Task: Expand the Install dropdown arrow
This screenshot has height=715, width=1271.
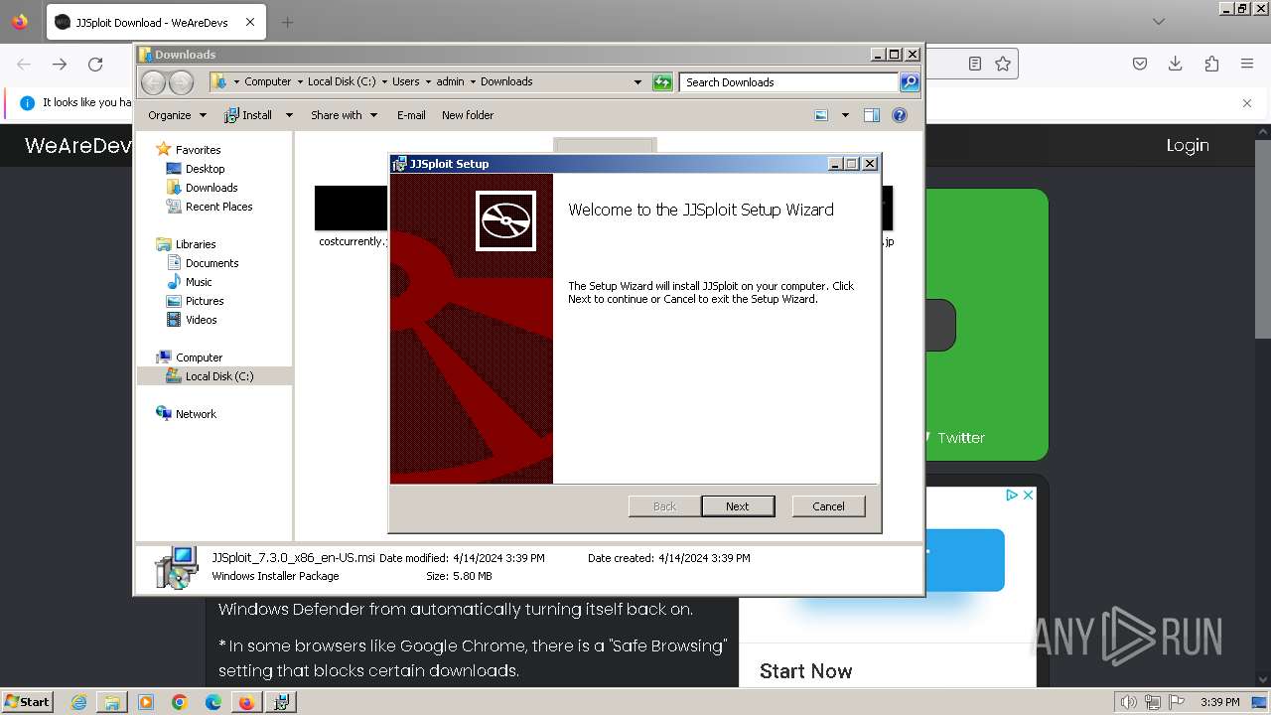Action: (x=289, y=115)
